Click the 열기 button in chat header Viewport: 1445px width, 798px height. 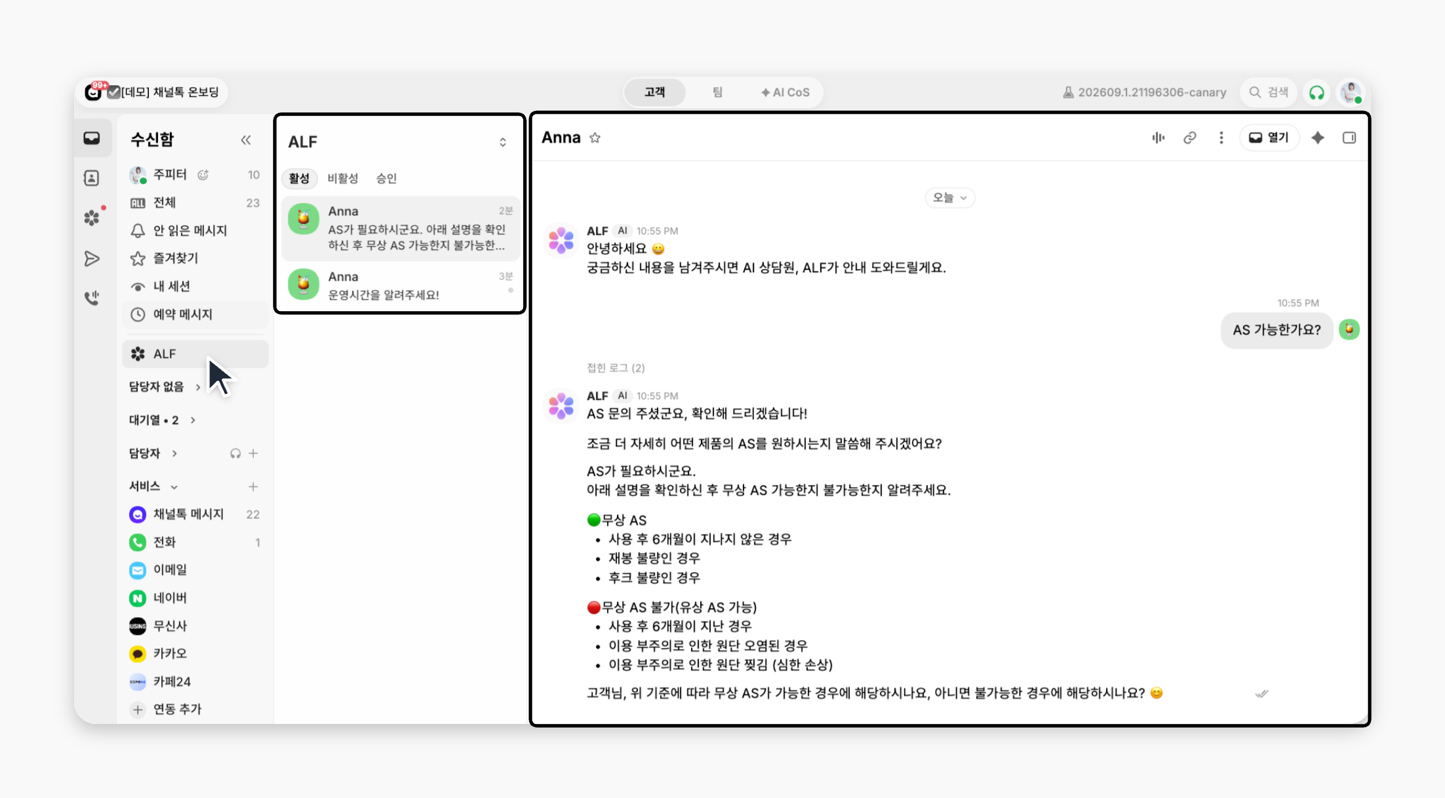pos(1269,138)
